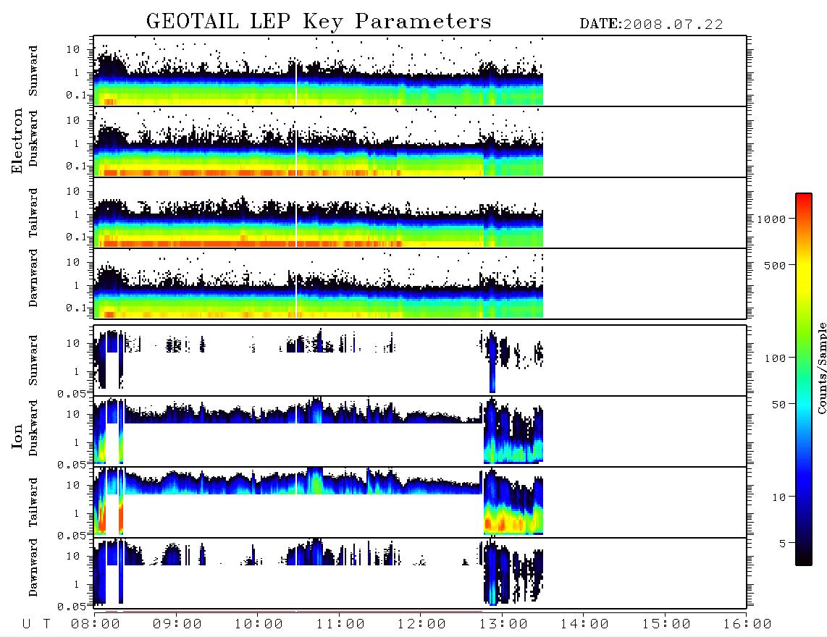Select the Electron Dawnward panel label
Image resolution: width=827 pixels, height=637 pixels.
click(33, 279)
